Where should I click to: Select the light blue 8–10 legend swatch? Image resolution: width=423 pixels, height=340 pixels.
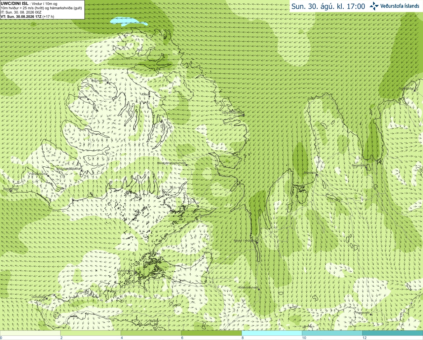point(272,333)
